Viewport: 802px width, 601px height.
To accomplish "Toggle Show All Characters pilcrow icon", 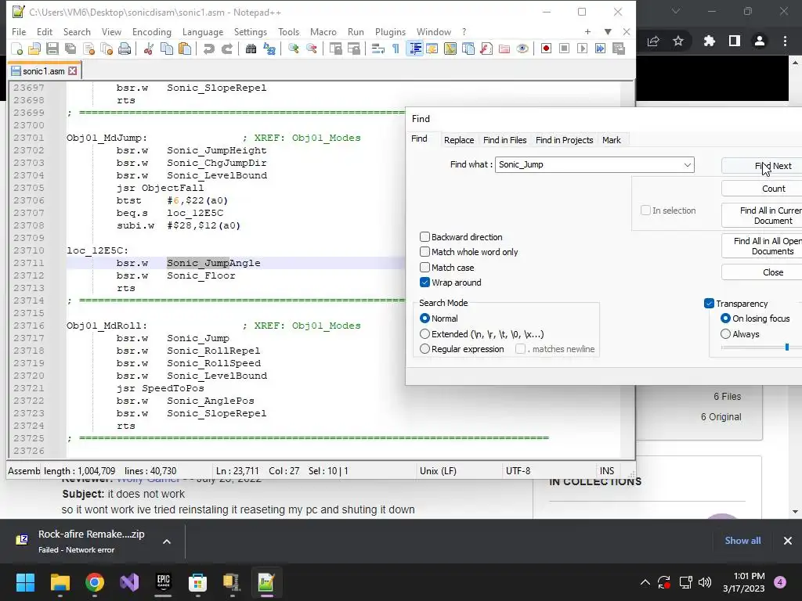I will coord(396,49).
